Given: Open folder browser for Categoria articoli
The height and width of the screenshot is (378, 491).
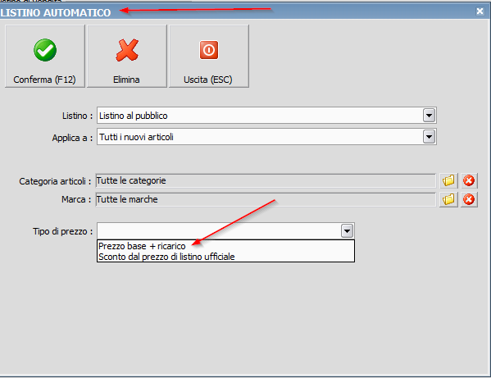Looking at the screenshot, I should point(448,180).
